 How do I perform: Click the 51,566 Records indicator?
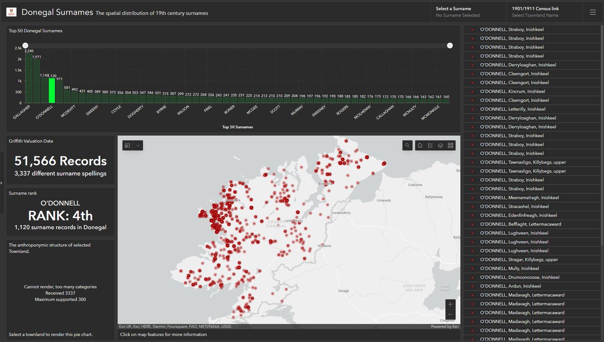point(60,161)
